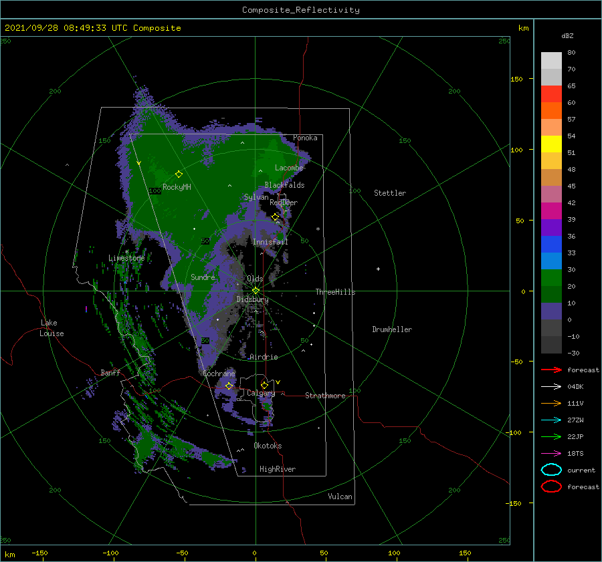Click the Ponoka city label
The image size is (602, 562).
(305, 138)
